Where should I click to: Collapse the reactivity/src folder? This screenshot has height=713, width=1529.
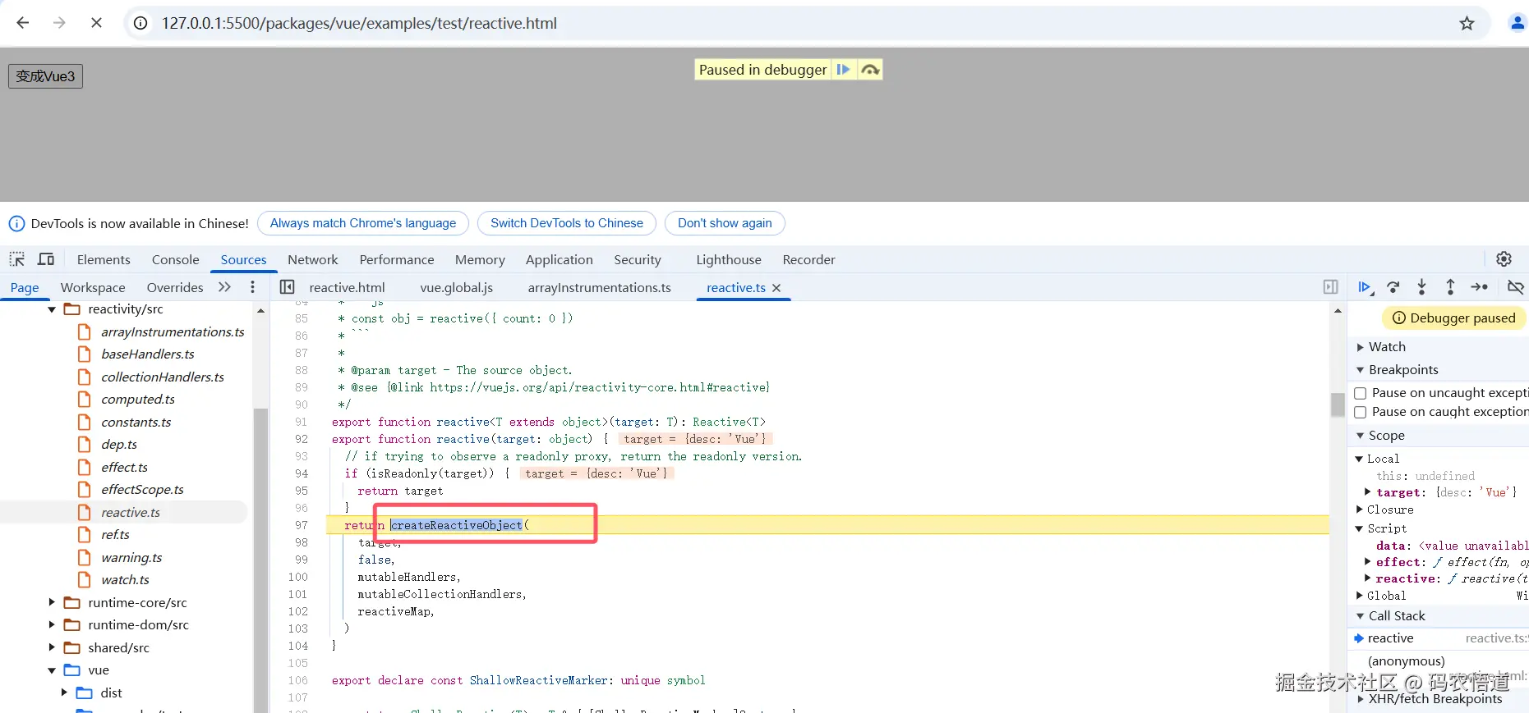pyautogui.click(x=52, y=309)
